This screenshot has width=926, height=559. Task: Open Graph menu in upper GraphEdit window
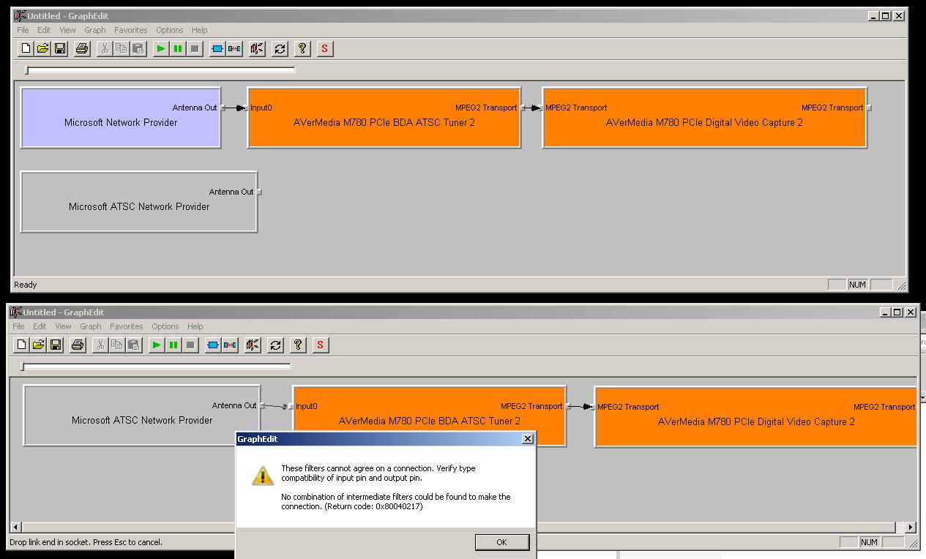coord(95,30)
